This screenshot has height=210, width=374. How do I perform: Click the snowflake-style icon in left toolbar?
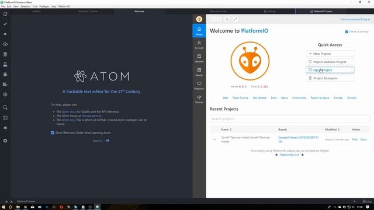(5, 94)
